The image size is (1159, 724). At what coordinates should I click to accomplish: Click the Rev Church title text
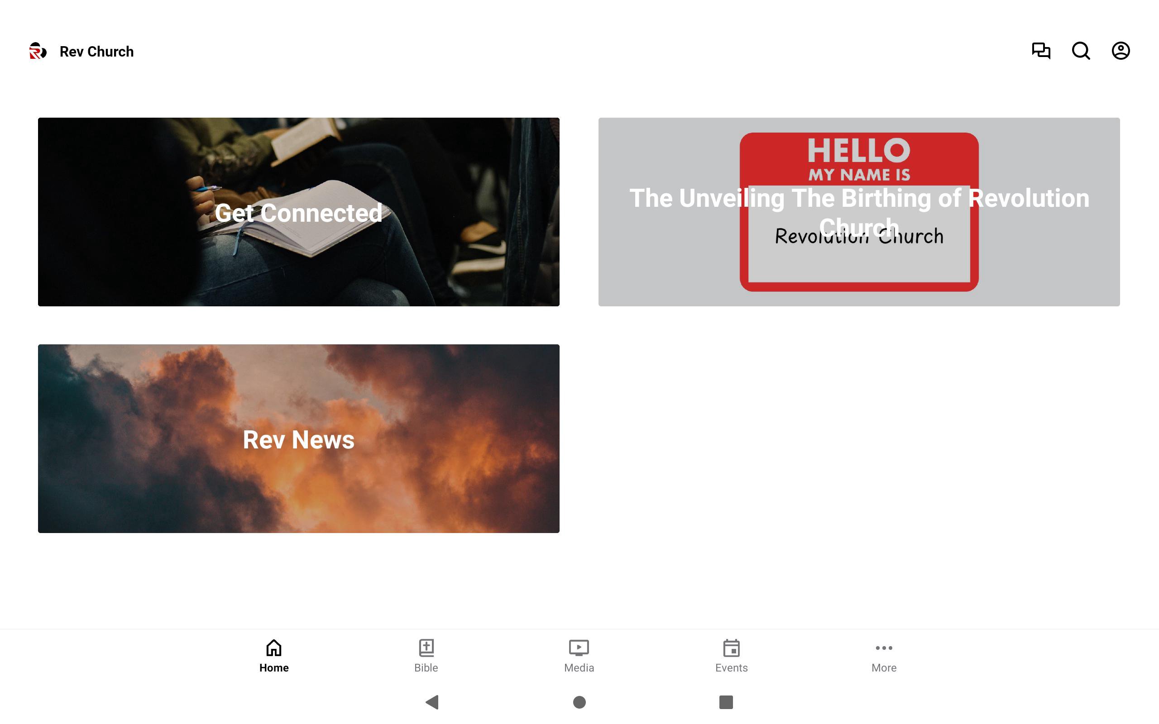96,52
